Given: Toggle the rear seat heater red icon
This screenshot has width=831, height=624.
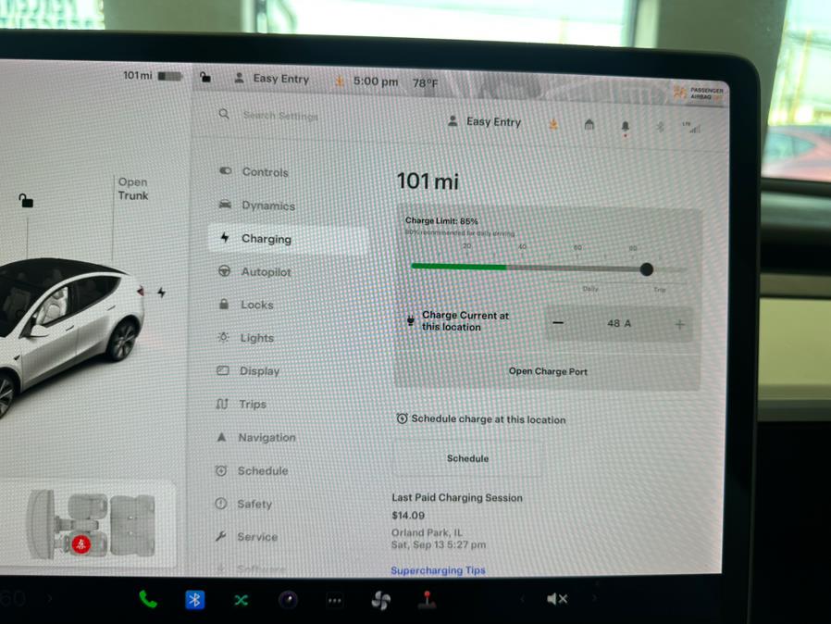Looking at the screenshot, I should (x=81, y=544).
